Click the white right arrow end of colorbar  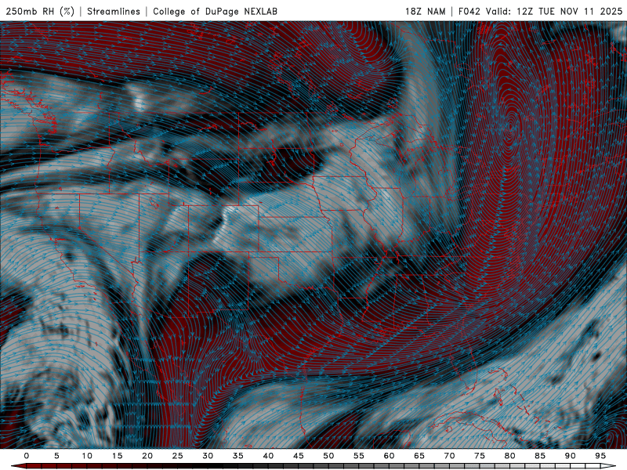[x=608, y=466]
